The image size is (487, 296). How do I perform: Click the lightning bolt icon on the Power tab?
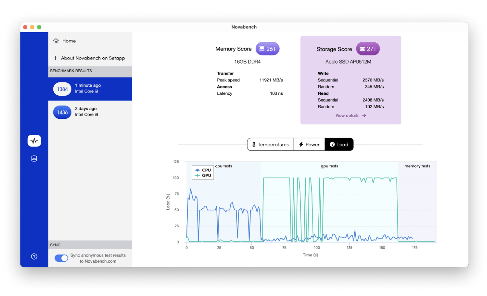(301, 144)
